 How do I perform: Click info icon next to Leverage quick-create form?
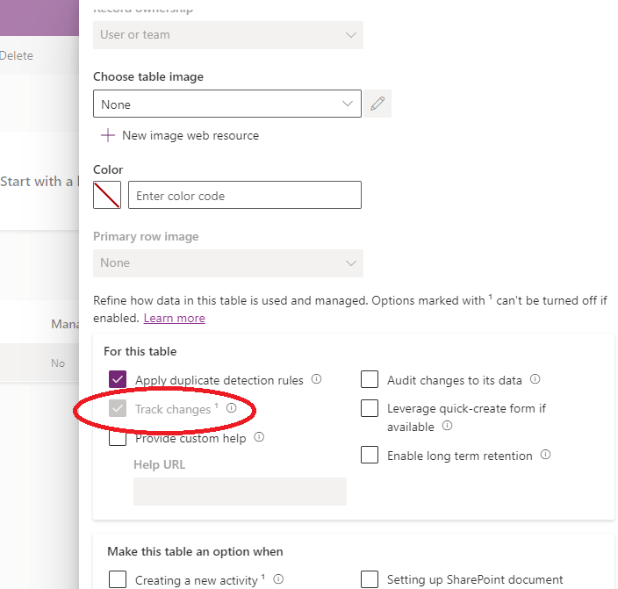tap(447, 426)
